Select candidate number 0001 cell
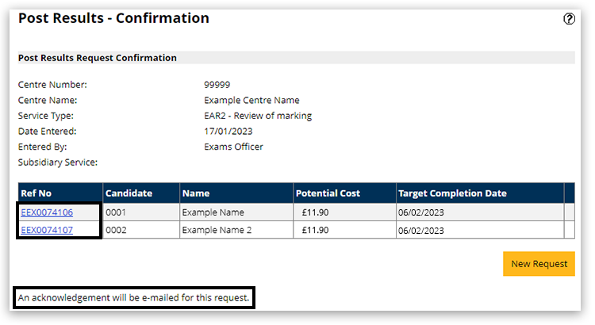The image size is (595, 325). point(116,212)
